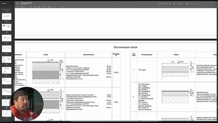Click the room entry "109. Гараж"
The width and height of the screenshot is (218, 123).
coord(142,70)
